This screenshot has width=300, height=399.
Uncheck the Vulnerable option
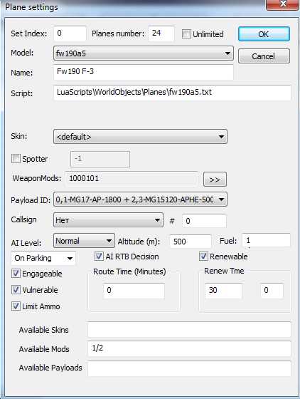pos(16,290)
